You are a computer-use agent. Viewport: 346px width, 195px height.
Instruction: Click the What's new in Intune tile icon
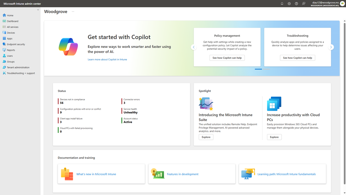coord(67,174)
